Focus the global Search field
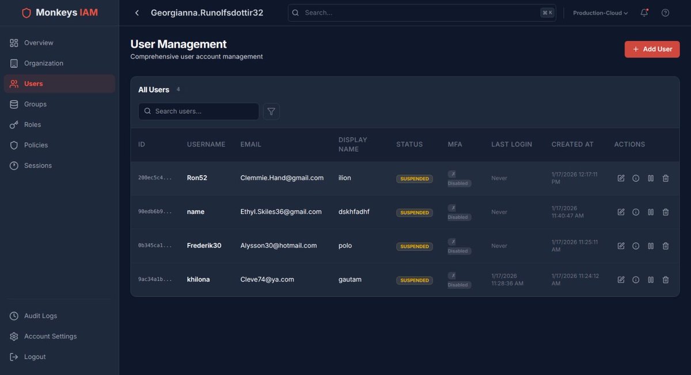Image resolution: width=691 pixels, height=375 pixels. point(422,13)
